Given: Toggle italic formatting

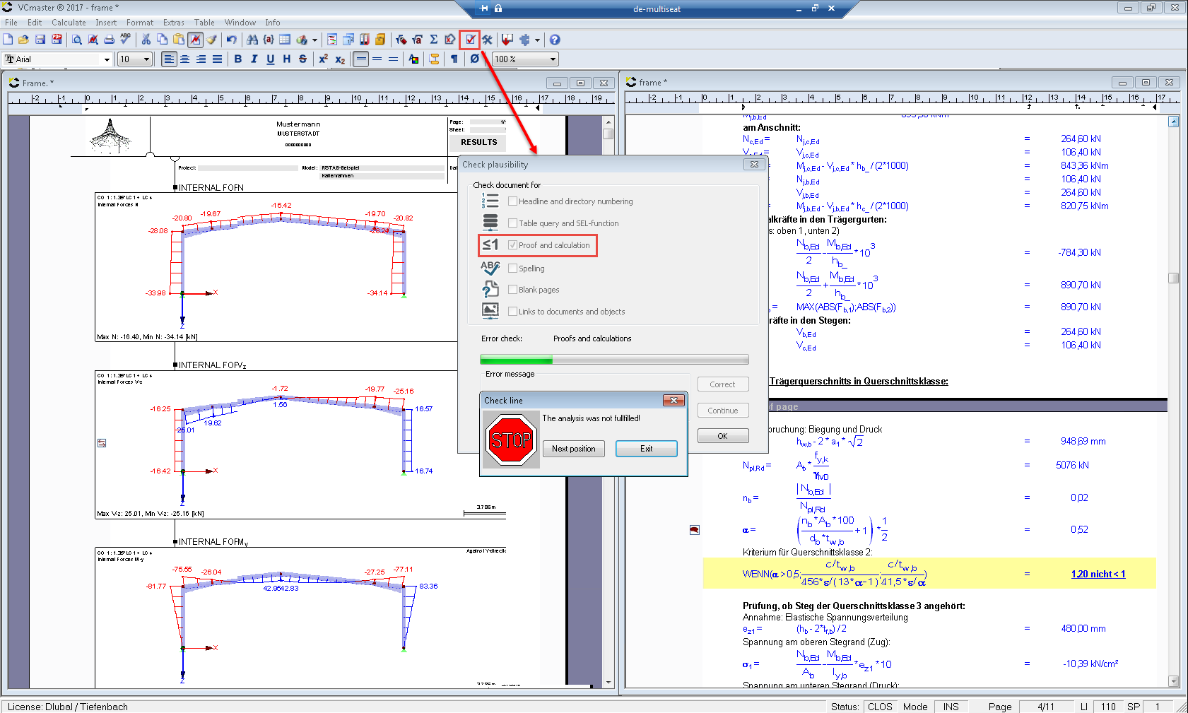Looking at the screenshot, I should [x=254, y=59].
